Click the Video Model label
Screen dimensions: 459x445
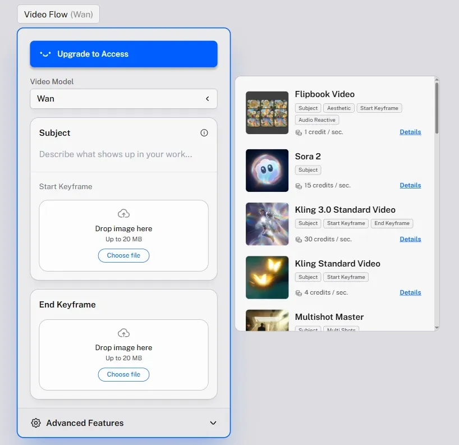click(x=52, y=82)
